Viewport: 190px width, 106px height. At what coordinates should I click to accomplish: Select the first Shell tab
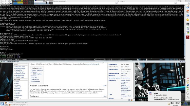click(4, 60)
